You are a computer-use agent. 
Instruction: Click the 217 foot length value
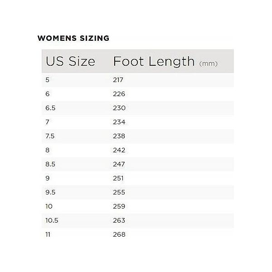[118, 80]
